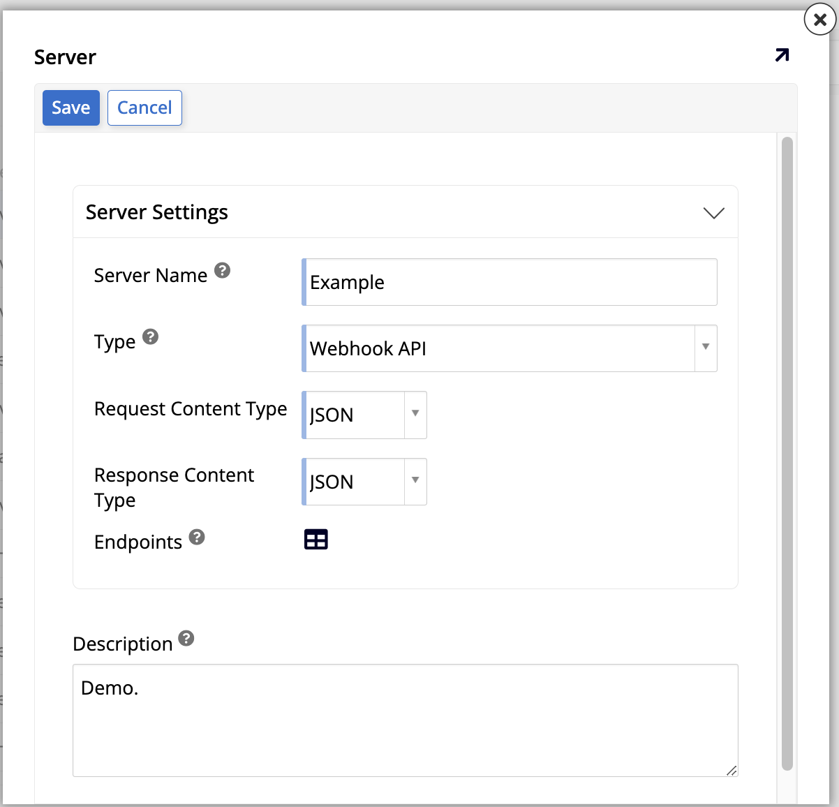This screenshot has width=839, height=807.
Task: Save the server configuration
Action: tap(70, 108)
